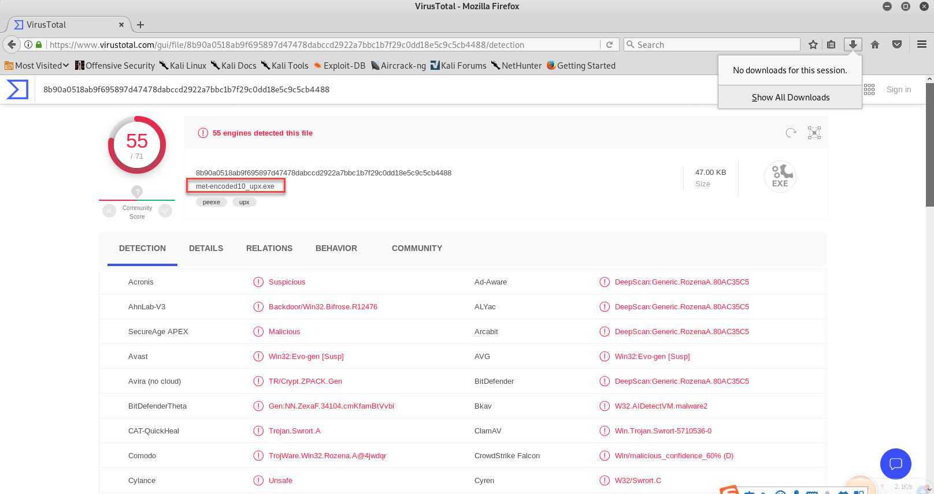934x494 pixels.
Task: Click the upx tag
Action: click(244, 202)
